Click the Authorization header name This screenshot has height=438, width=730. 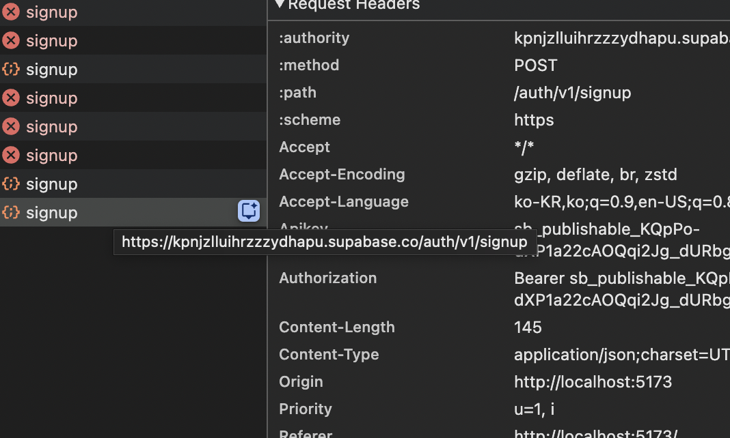click(327, 278)
